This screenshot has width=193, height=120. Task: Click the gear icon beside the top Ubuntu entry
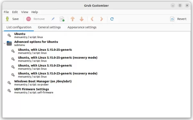coord(9,35)
